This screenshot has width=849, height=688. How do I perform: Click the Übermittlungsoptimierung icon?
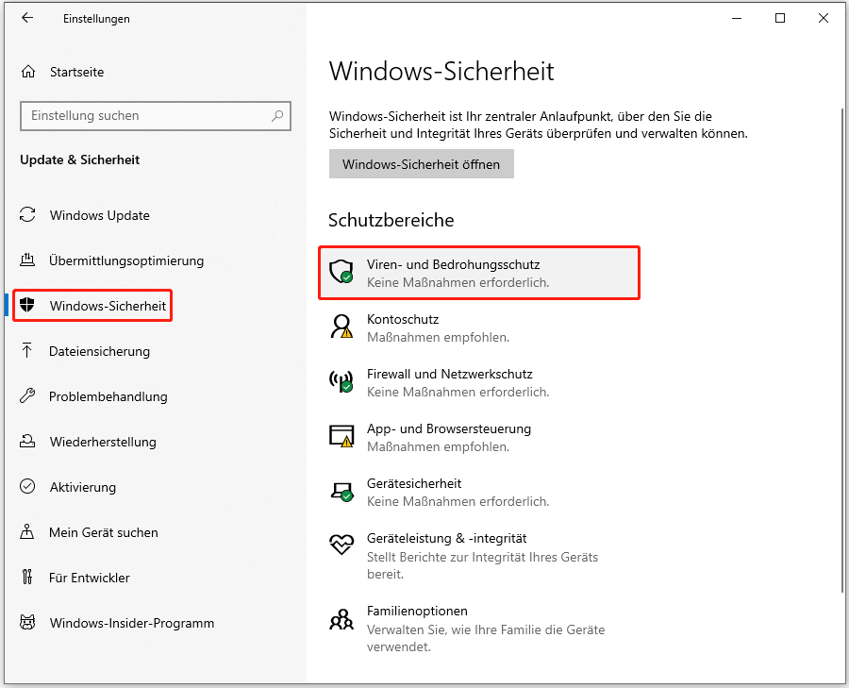[27, 260]
